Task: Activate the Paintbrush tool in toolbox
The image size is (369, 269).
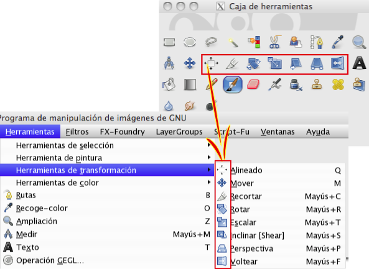Action: pyautogui.click(x=233, y=84)
